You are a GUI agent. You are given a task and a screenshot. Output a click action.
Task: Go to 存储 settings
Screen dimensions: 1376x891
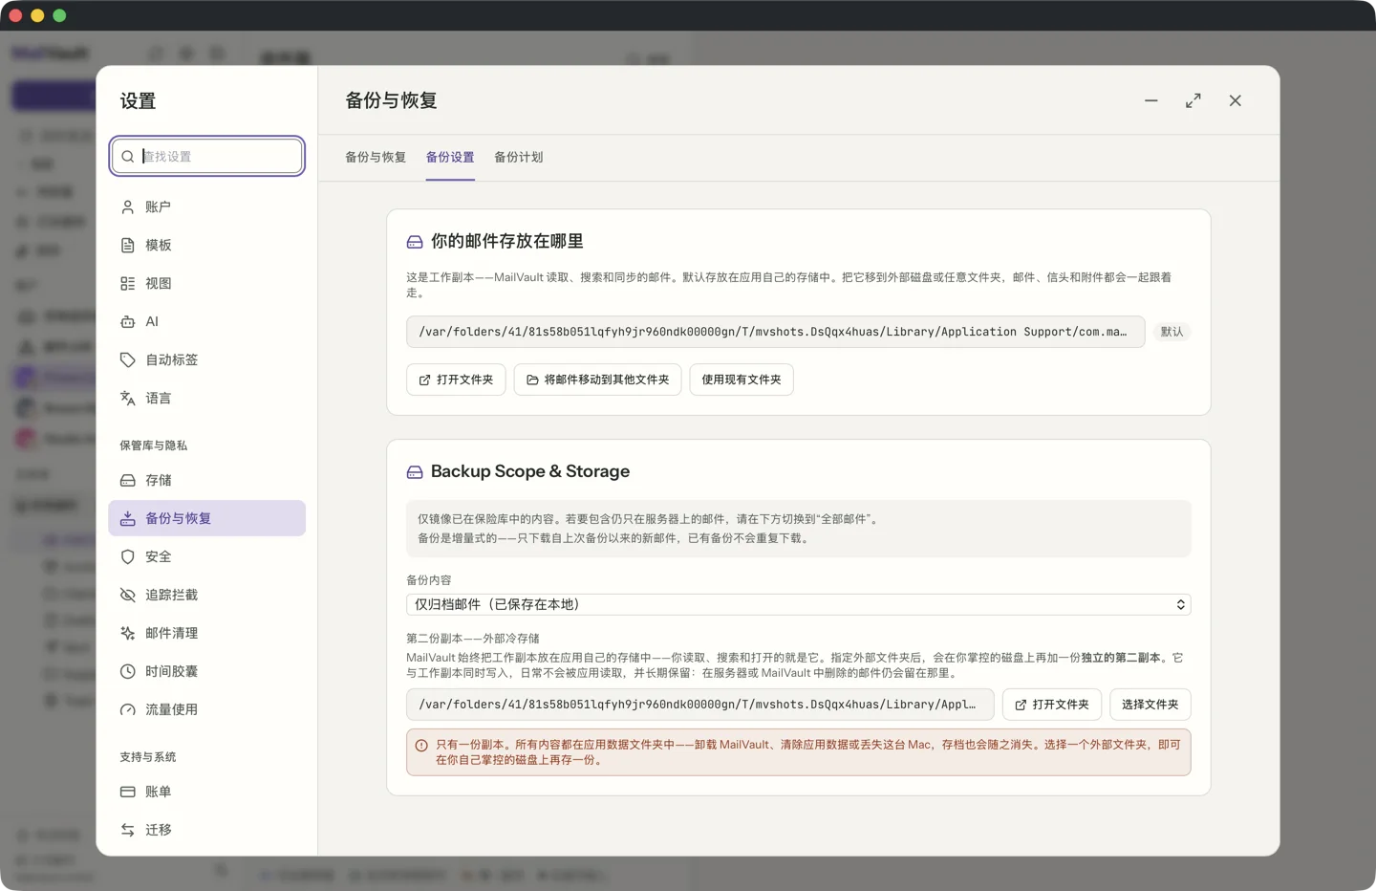206,480
